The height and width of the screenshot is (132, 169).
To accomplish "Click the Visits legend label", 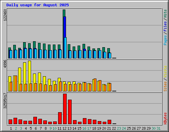I will (x=165, y=72).
